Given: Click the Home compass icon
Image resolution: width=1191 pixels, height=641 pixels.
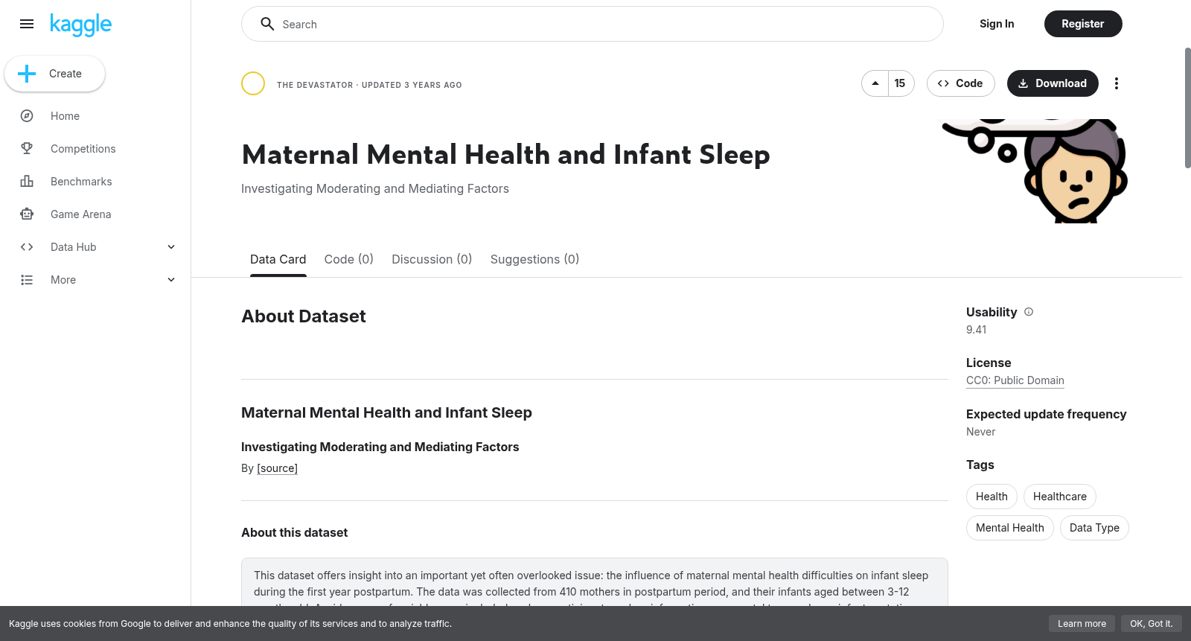Looking at the screenshot, I should tap(27, 116).
